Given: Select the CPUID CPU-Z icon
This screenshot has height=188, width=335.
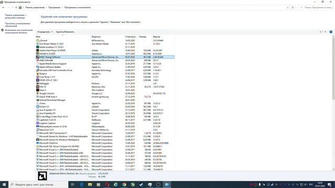Looking at the screenshot, I should point(38,80).
